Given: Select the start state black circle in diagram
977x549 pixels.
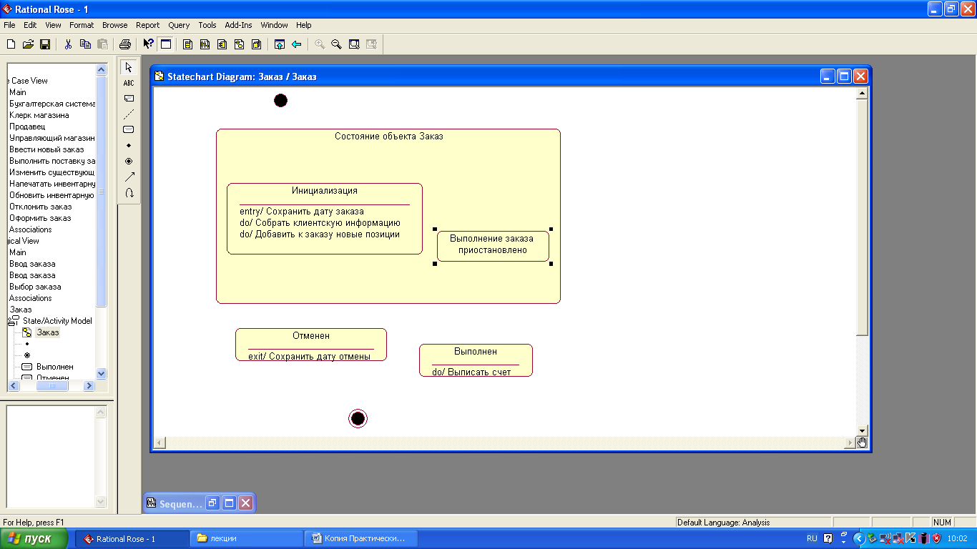Looking at the screenshot, I should point(280,100).
